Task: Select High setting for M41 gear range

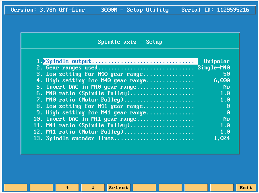Action: [x=132, y=112]
